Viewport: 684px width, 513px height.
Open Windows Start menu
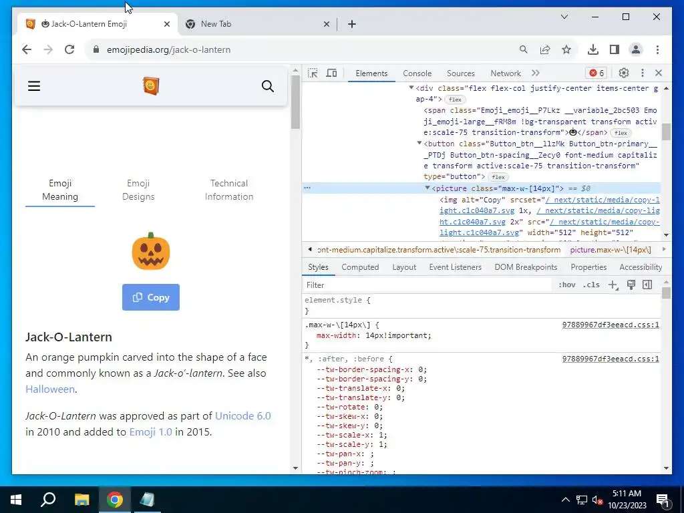coord(16,500)
